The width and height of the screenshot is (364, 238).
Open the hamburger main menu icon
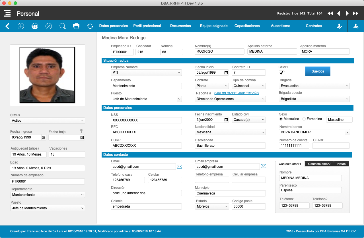click(x=7, y=13)
